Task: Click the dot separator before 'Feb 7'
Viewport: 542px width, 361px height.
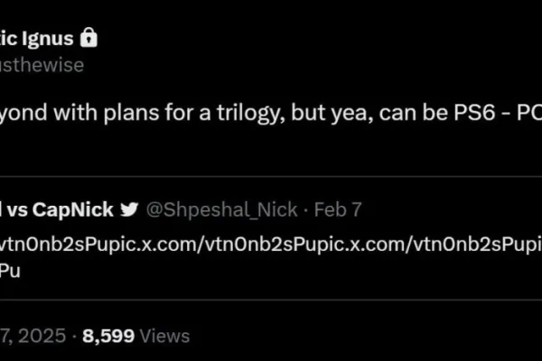Action: pyautogui.click(x=305, y=210)
